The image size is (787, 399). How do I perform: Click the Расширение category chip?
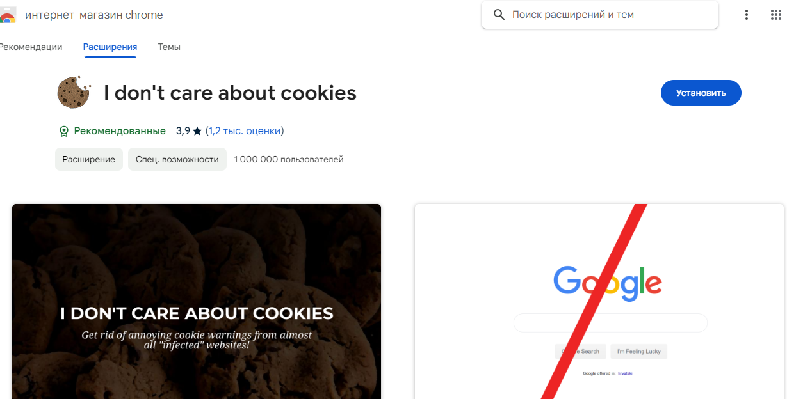coord(89,159)
